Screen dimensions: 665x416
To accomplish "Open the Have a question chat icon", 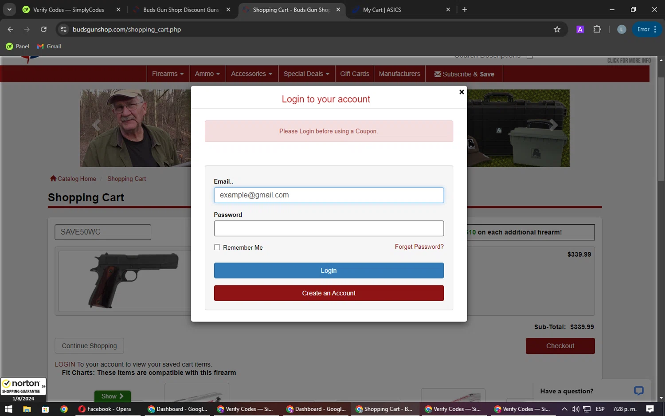I will pos(638,391).
